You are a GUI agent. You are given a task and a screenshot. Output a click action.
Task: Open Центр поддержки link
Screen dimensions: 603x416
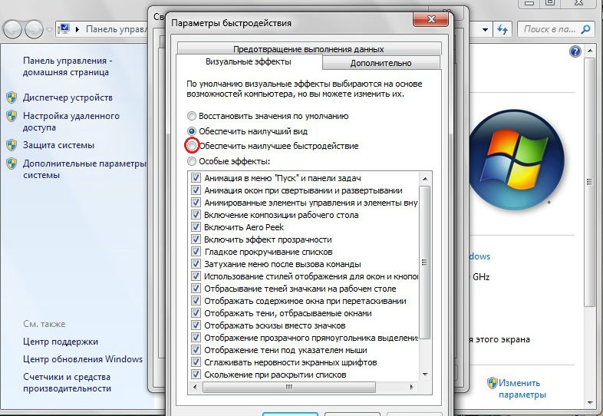coord(61,342)
